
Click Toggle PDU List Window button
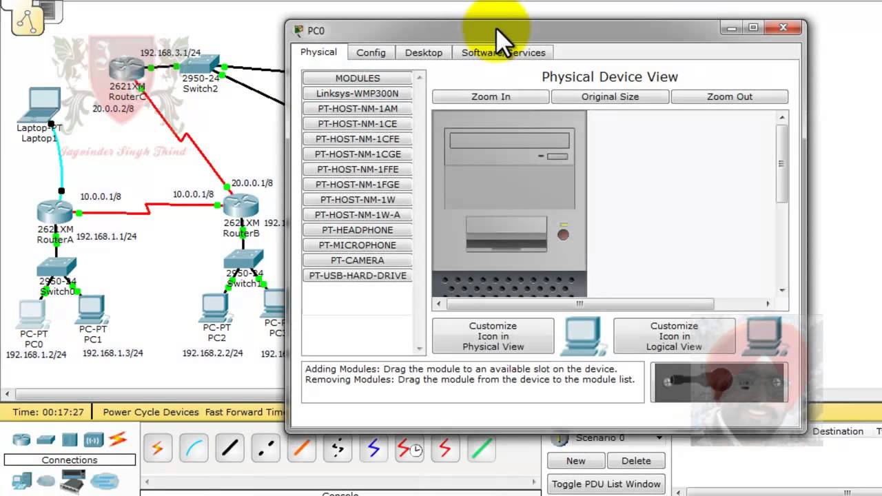(606, 484)
